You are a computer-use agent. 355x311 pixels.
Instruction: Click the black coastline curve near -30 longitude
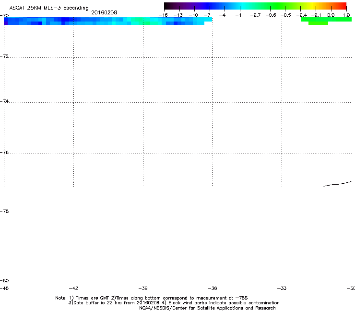click(337, 184)
